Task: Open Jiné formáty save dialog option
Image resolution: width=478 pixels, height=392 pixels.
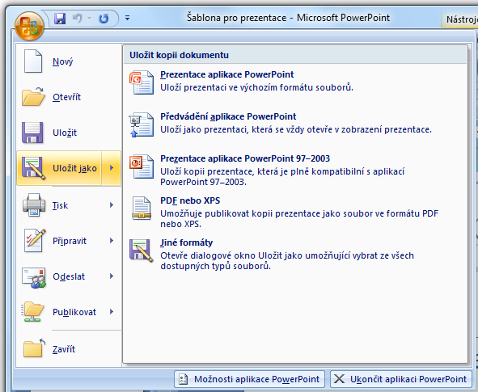Action: tap(295, 254)
